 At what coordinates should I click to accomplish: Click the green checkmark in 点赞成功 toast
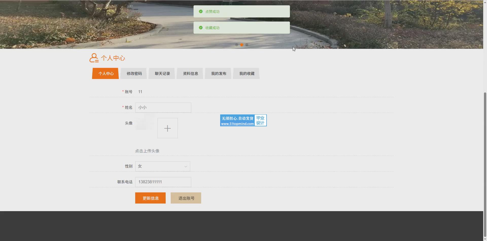point(201,11)
